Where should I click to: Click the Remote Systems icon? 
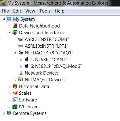[9, 113]
